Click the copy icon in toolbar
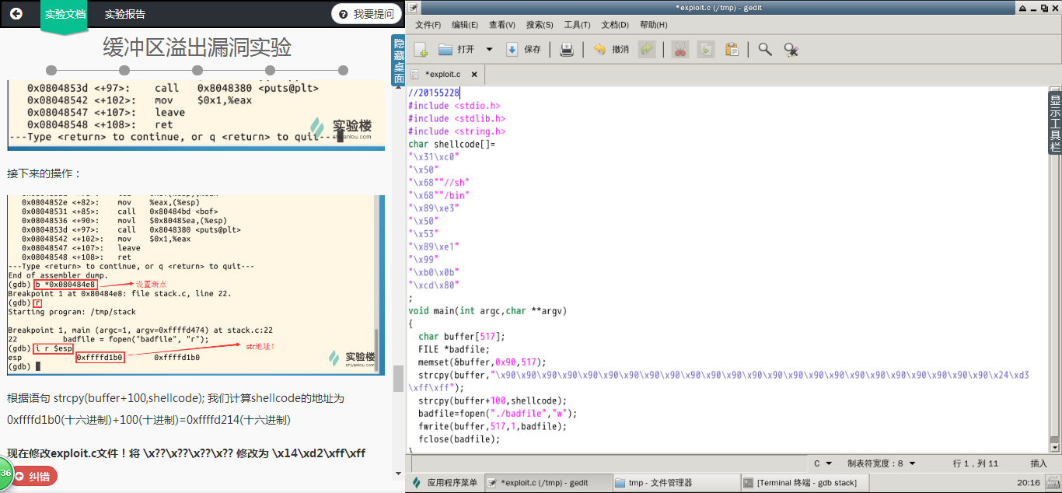This screenshot has width=1062, height=493. (x=705, y=50)
